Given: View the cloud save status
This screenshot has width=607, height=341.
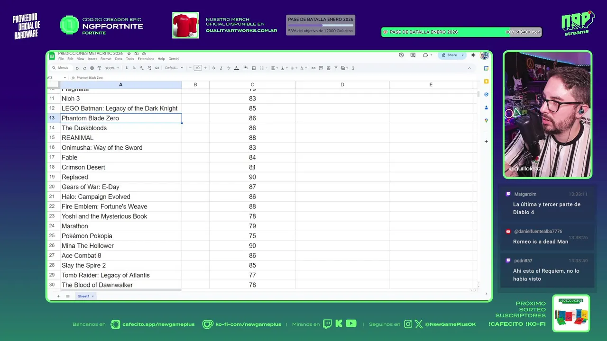Looking at the screenshot, I should coord(144,54).
